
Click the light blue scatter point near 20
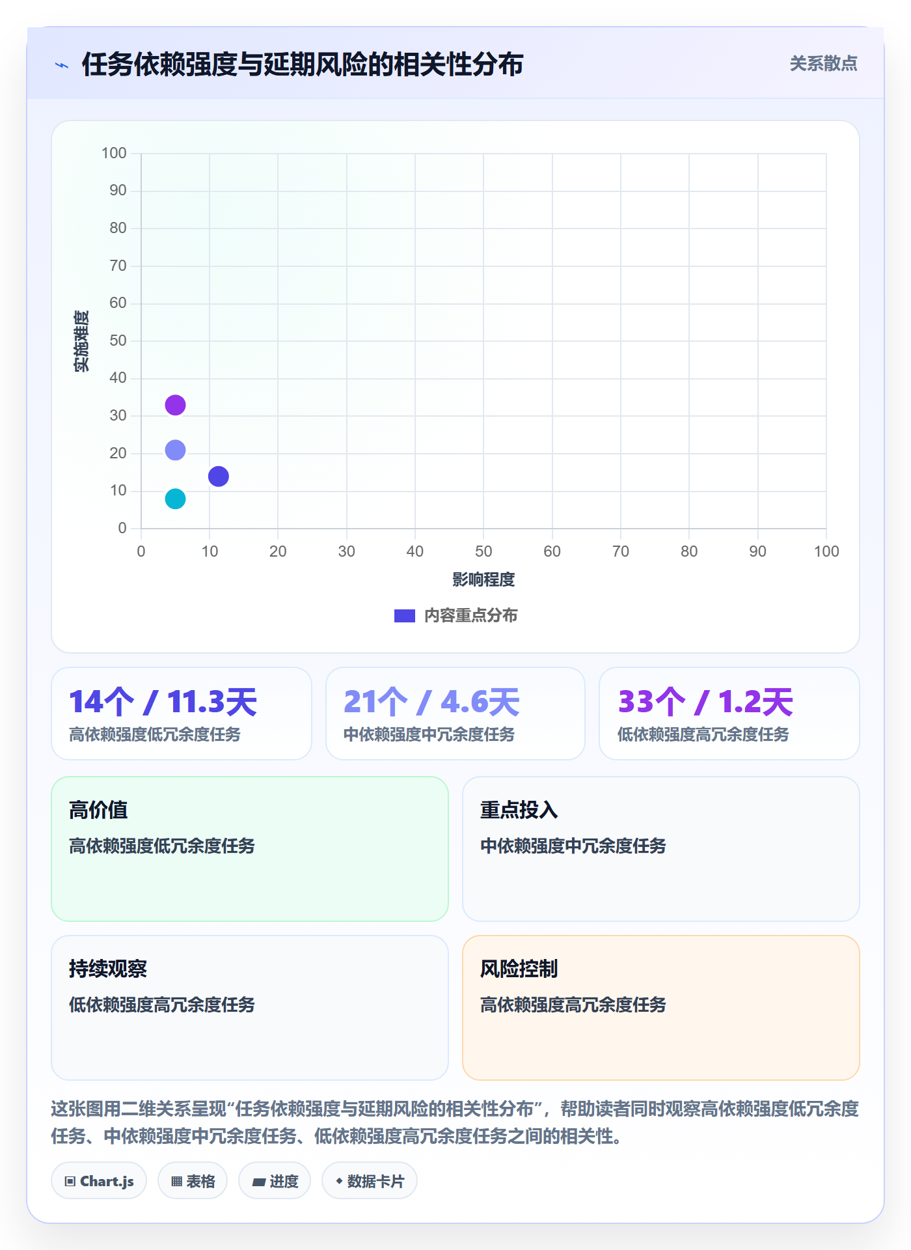click(x=175, y=450)
